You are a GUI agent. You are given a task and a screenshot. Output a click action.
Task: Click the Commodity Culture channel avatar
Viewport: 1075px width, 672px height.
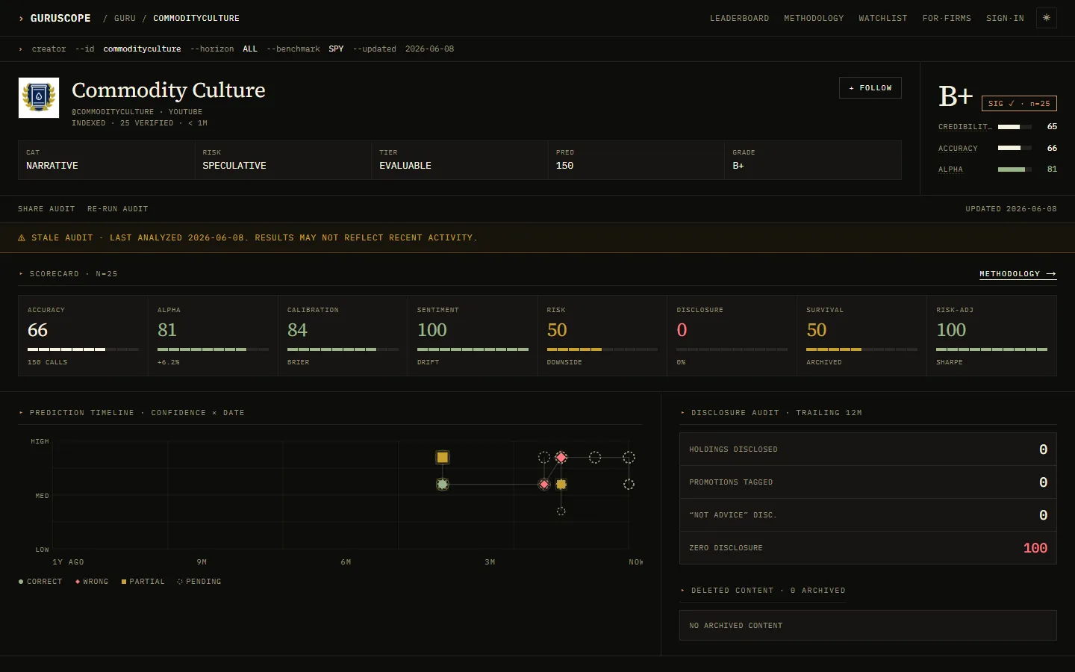pos(39,98)
